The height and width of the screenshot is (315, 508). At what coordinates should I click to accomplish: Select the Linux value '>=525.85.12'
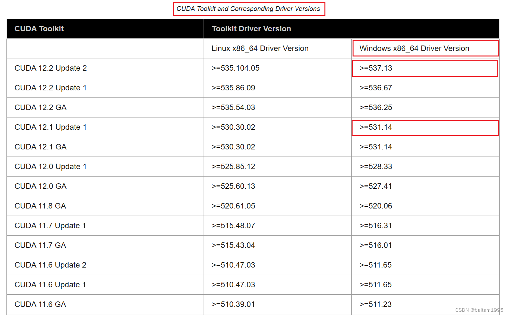point(233,167)
